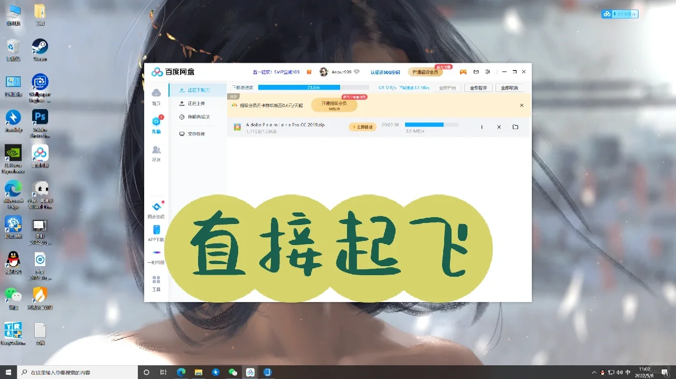Pause the Adobe Premiere Pro CC 2019.zip download
The width and height of the screenshot is (676, 379).
click(x=482, y=127)
